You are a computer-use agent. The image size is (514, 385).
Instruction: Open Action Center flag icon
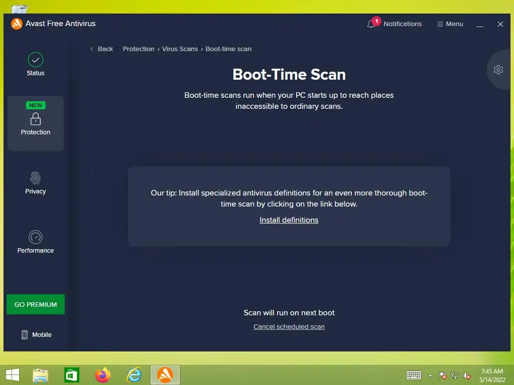pyautogui.click(x=443, y=375)
